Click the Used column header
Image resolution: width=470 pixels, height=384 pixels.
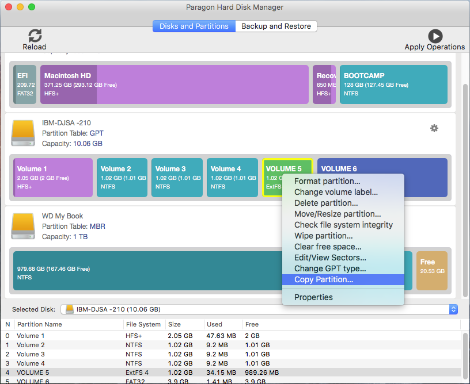[x=223, y=324]
